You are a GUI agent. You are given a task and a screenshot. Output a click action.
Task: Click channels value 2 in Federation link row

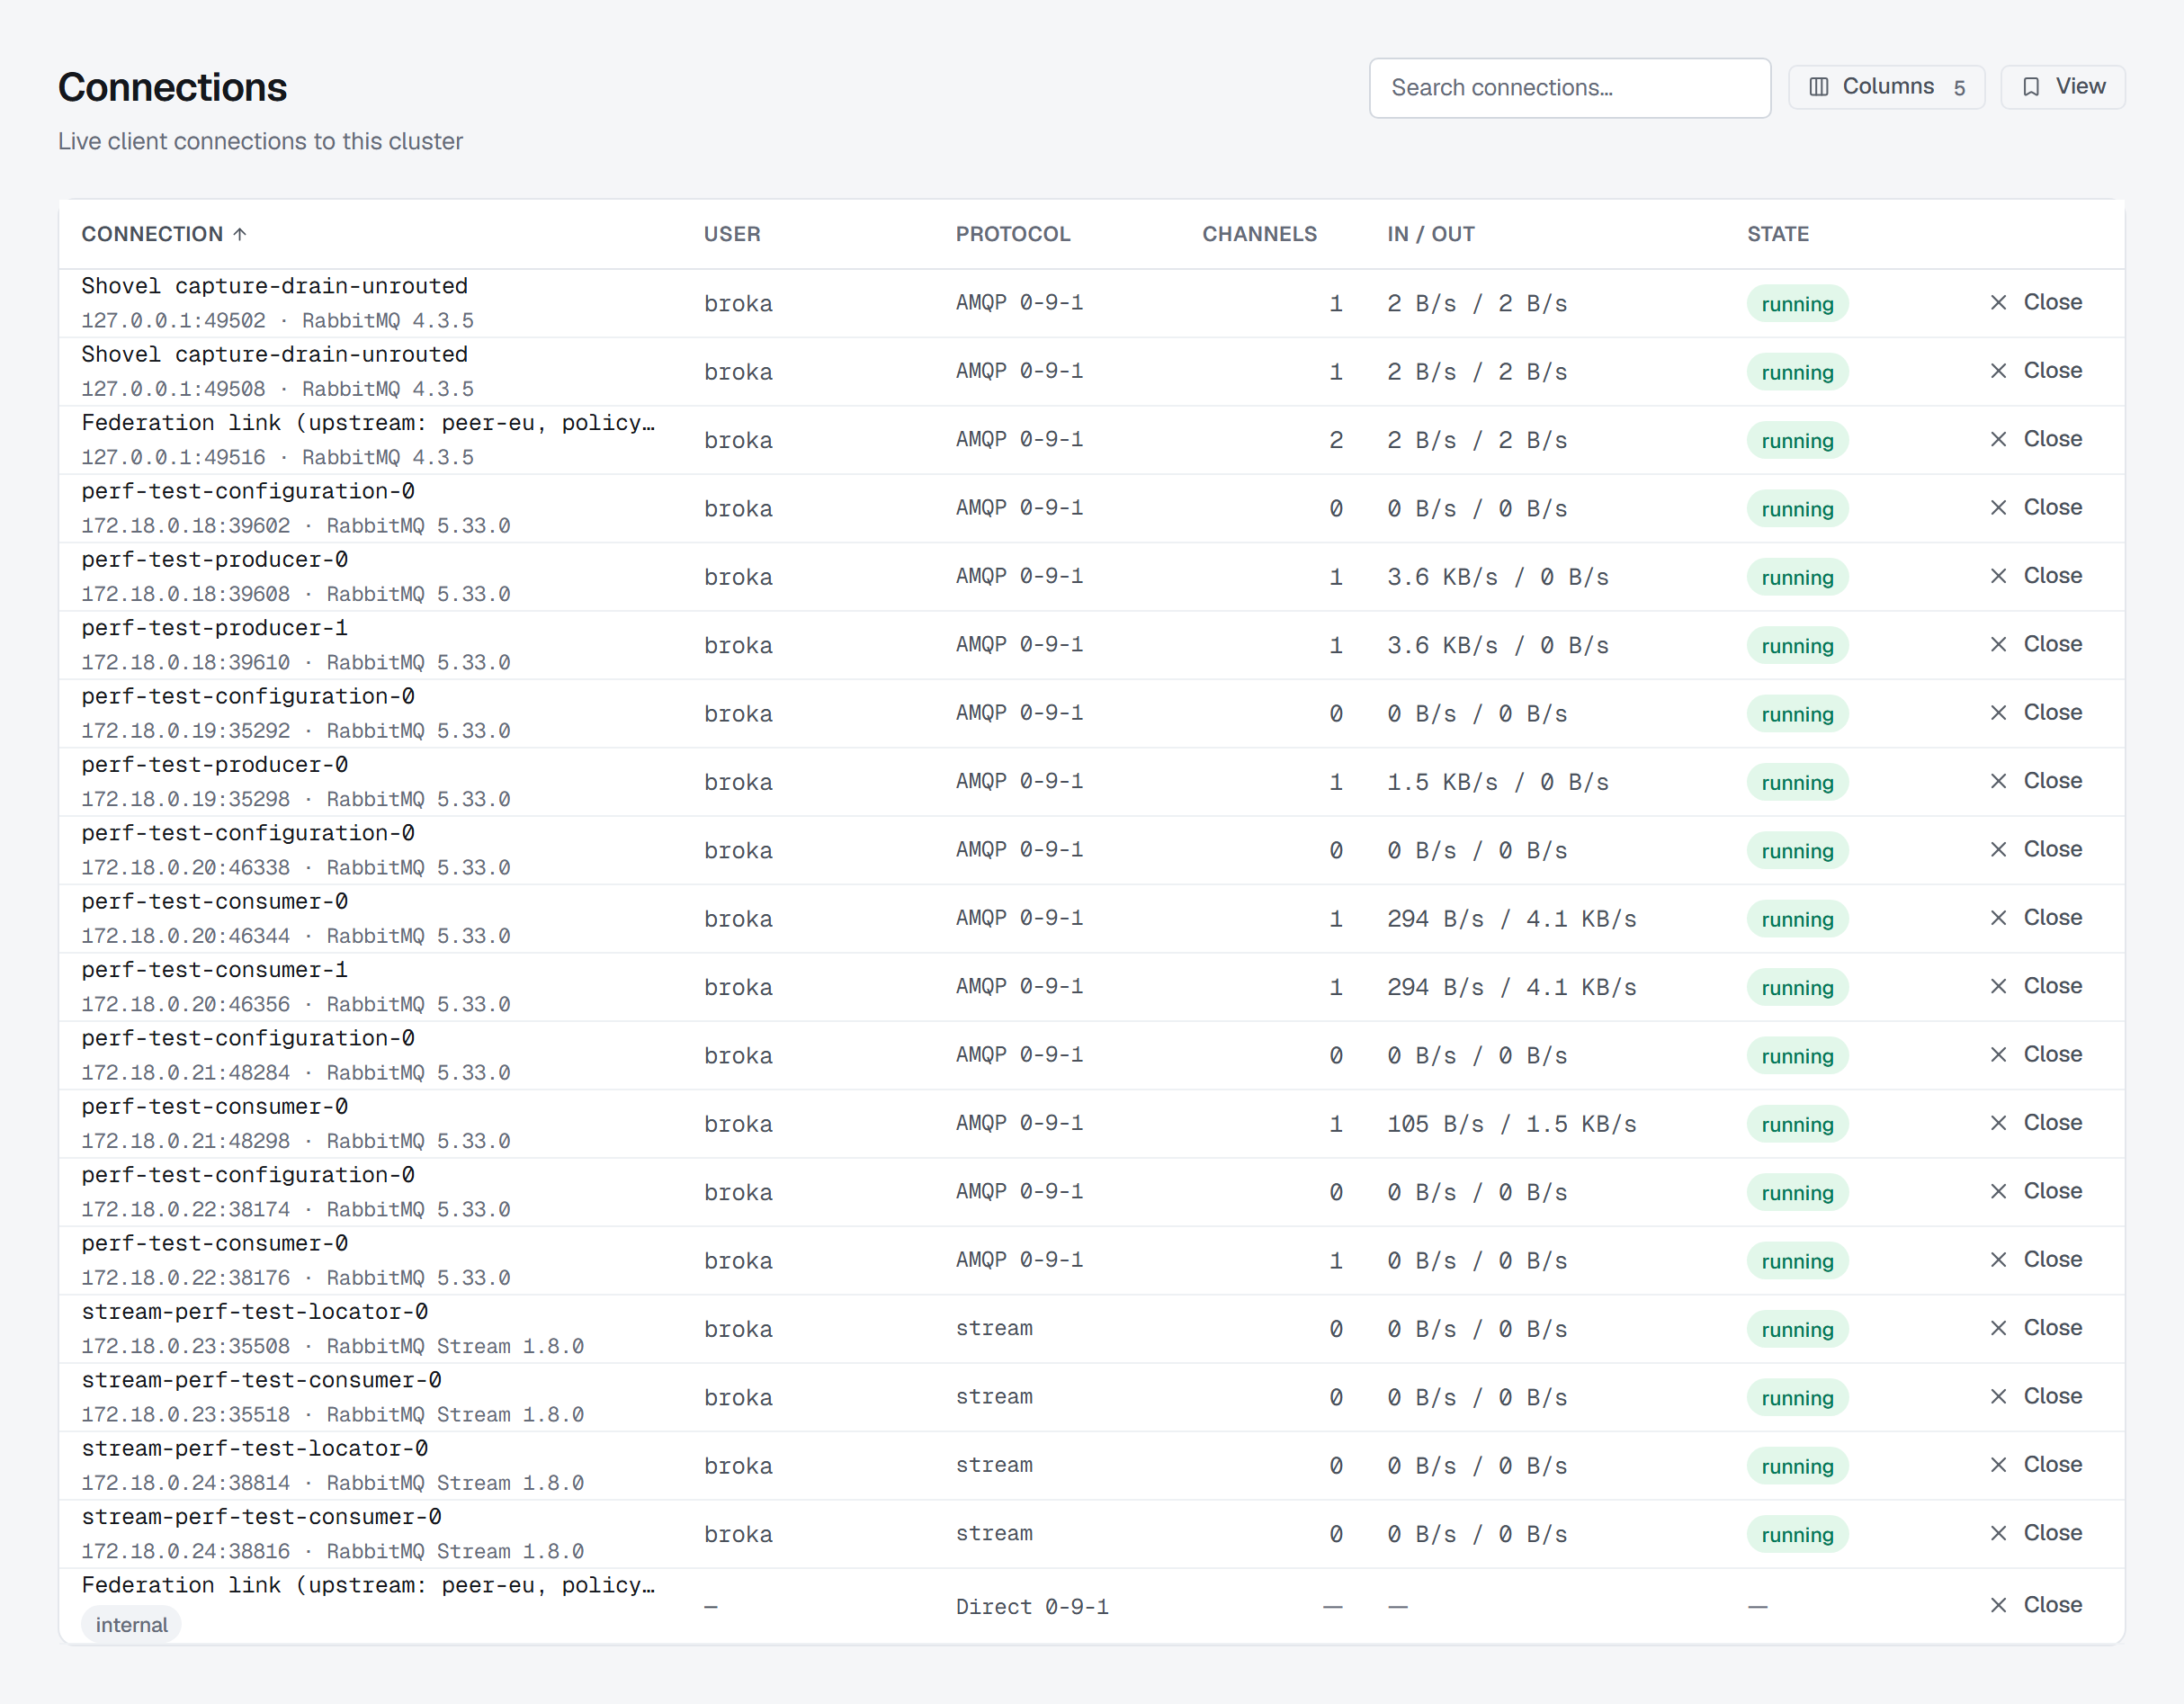(1336, 440)
